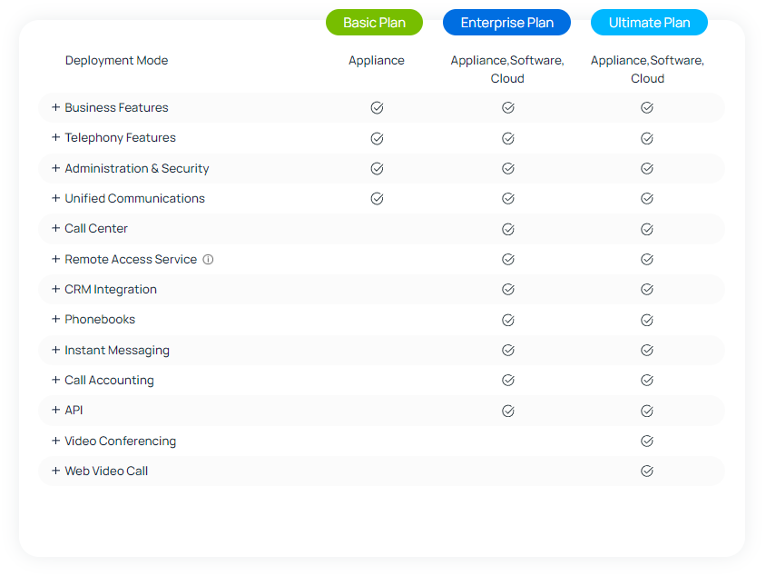Click Enterprise checkmark in Telephony Features row
Image resolution: width=766 pixels, height=576 pixels.
pos(508,139)
